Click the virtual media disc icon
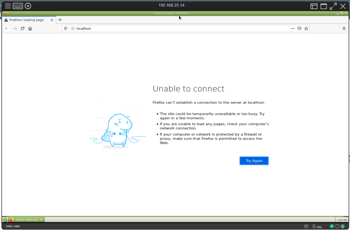This screenshot has height=231, width=350. click(x=28, y=6)
